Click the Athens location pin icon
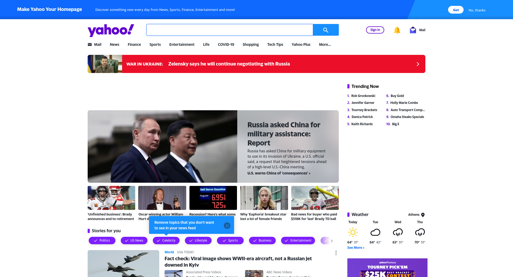Screen dimensions: 513x277 coord(423,215)
